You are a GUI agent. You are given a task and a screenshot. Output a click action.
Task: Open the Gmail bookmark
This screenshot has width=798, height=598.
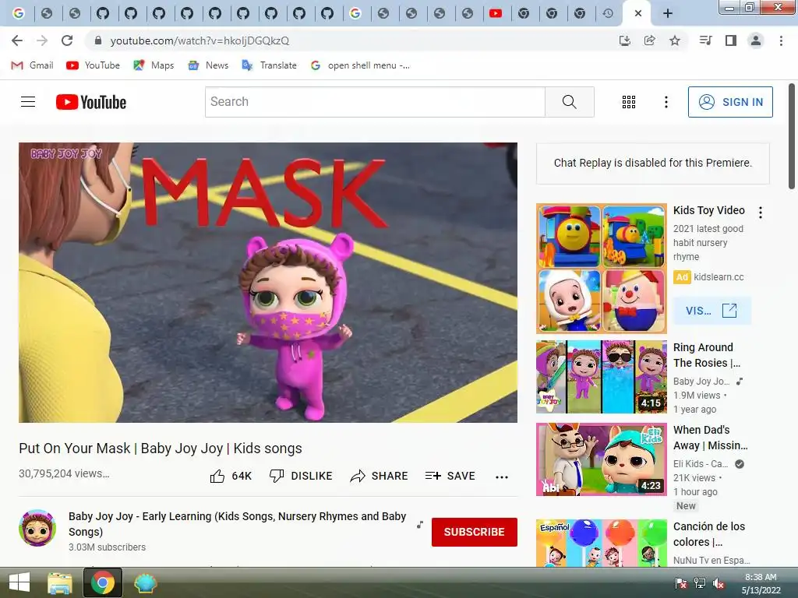click(x=33, y=65)
